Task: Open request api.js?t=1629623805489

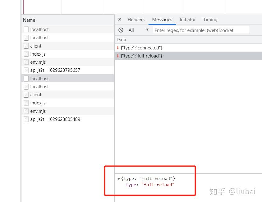Action: tap(68, 119)
